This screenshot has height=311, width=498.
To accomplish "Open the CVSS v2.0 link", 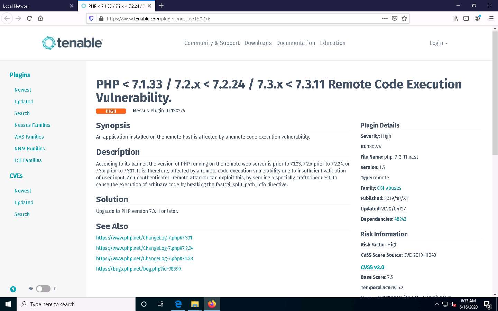I will pyautogui.click(x=372, y=267).
